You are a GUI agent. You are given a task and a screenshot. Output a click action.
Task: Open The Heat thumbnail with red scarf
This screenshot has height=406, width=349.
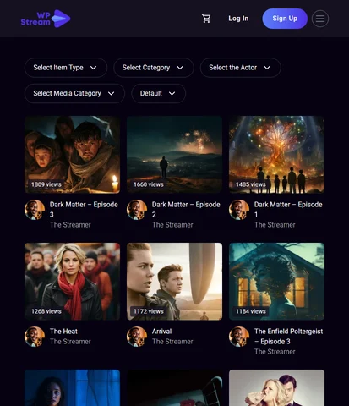click(72, 282)
